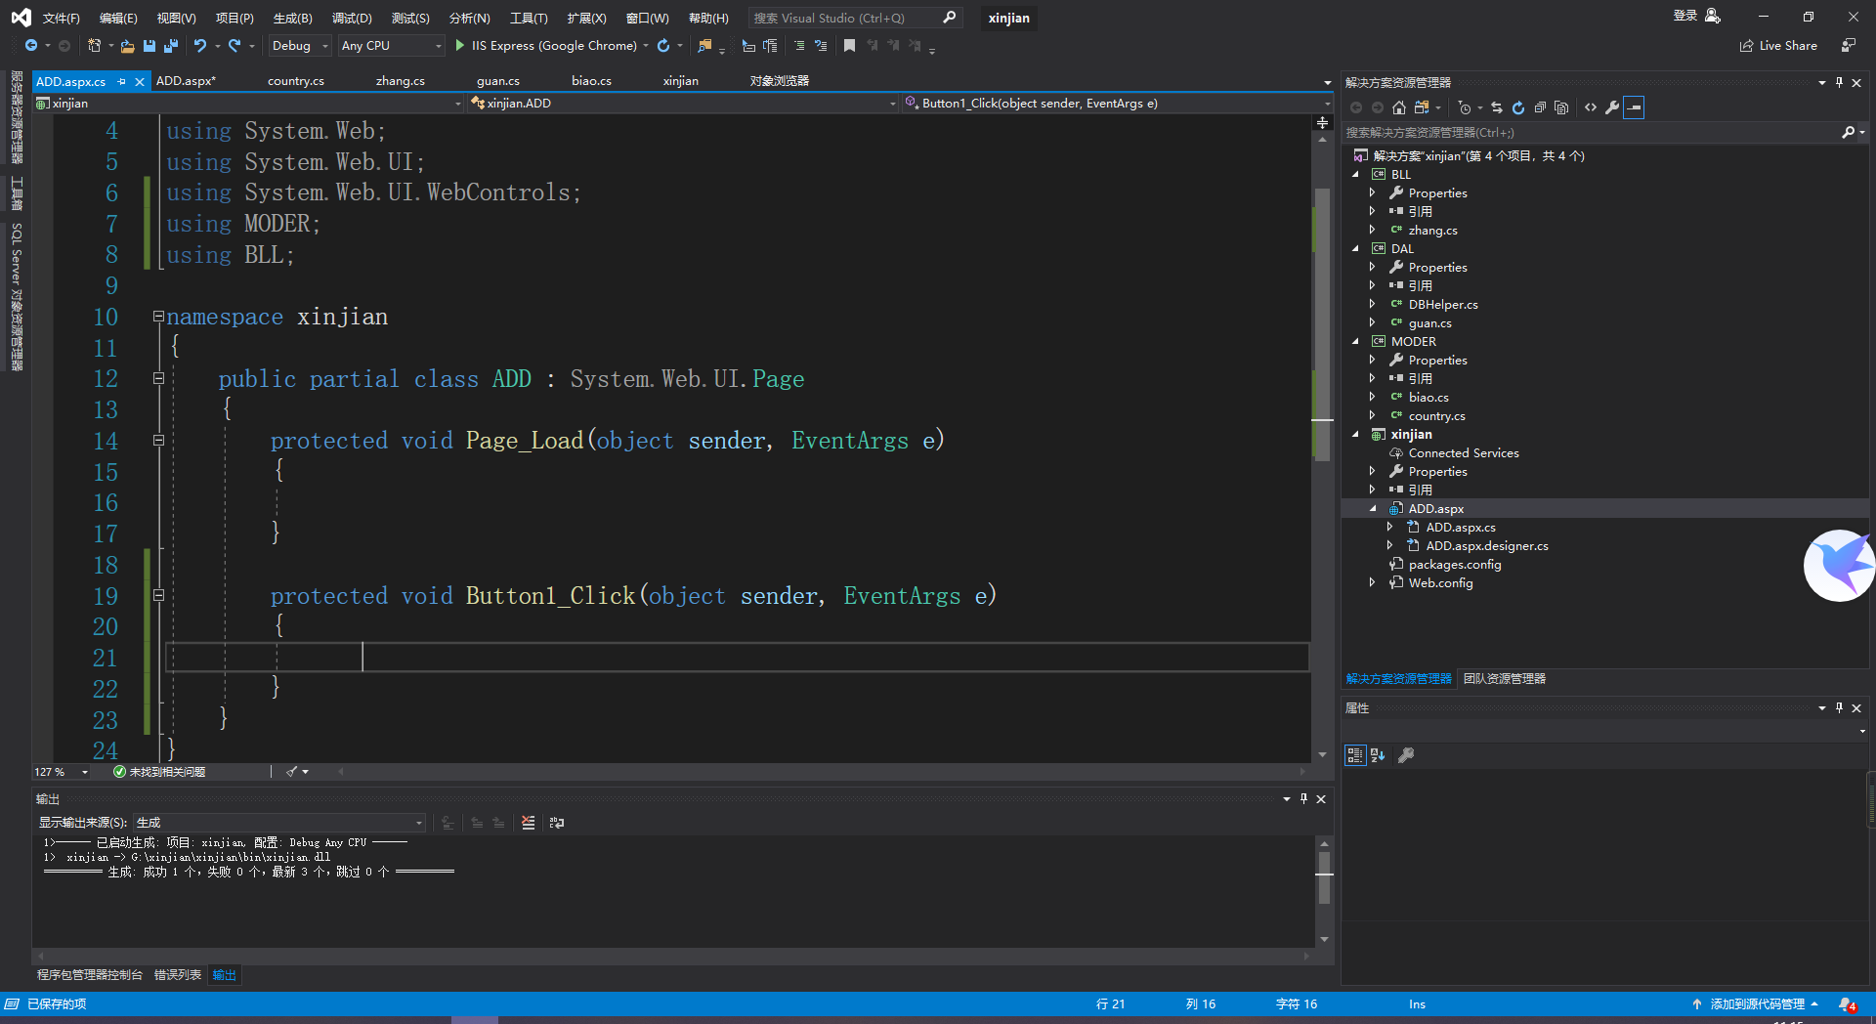The height and width of the screenshot is (1024, 1876).
Task: Click the open file folder icon
Action: click(x=127, y=46)
